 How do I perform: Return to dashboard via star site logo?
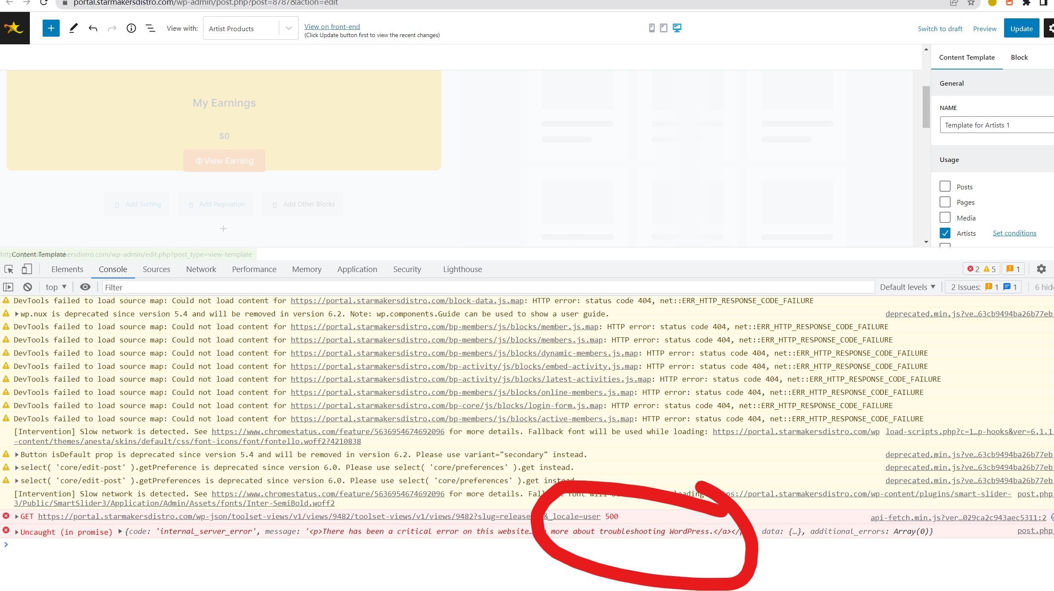point(15,28)
